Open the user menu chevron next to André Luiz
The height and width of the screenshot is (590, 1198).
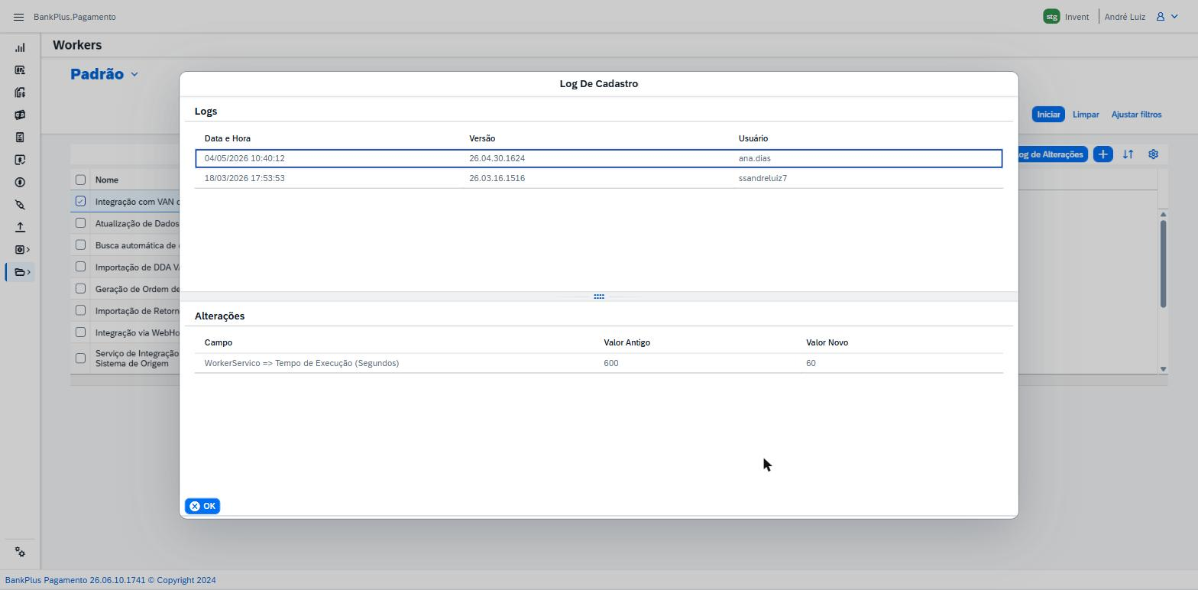click(x=1174, y=17)
